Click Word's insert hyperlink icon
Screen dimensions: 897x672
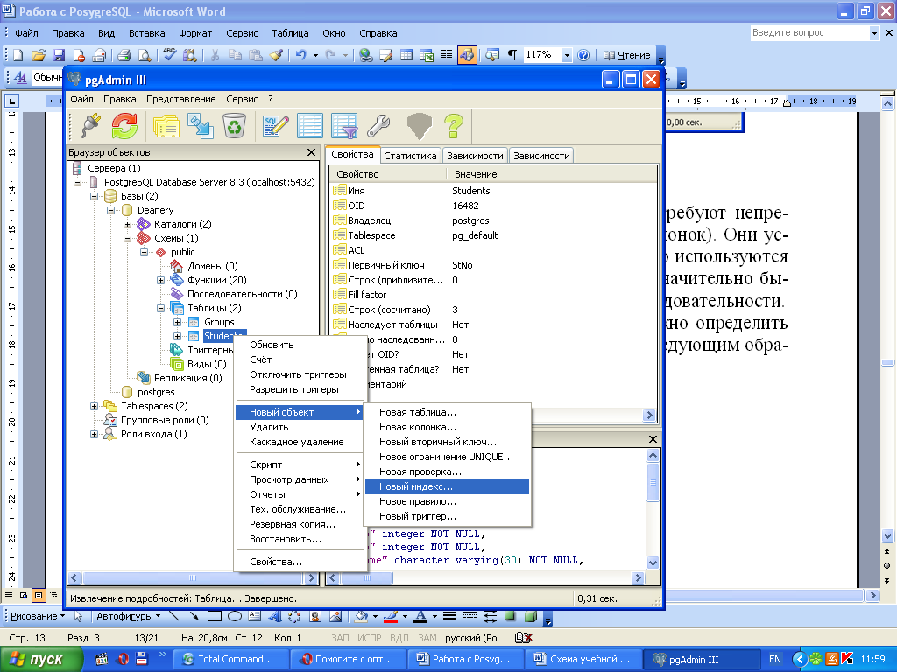(x=365, y=55)
